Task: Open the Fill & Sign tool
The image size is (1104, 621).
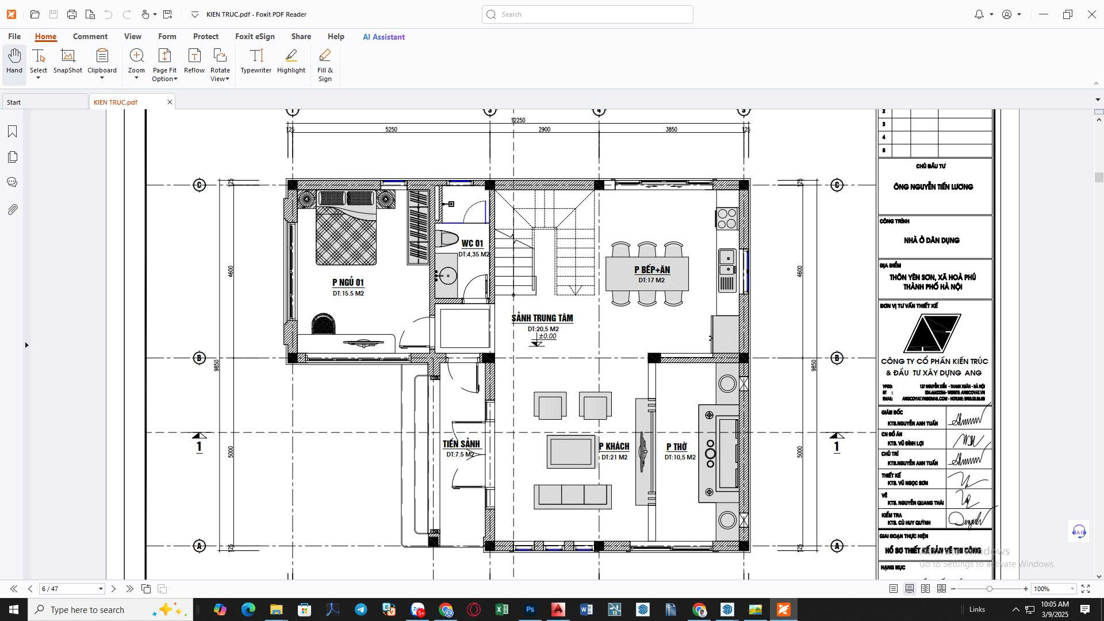Action: tap(325, 65)
